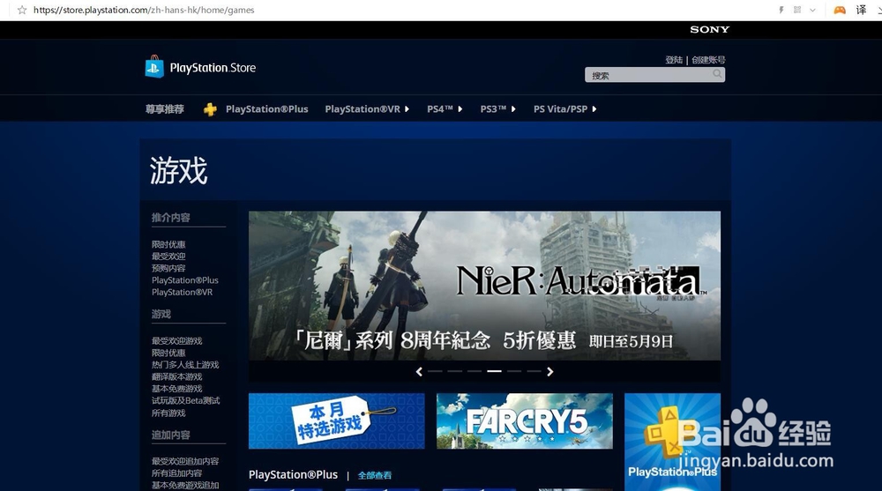Open 限时优惠 under 游戏 sidebar section
Image resolution: width=882 pixels, height=491 pixels.
click(168, 353)
